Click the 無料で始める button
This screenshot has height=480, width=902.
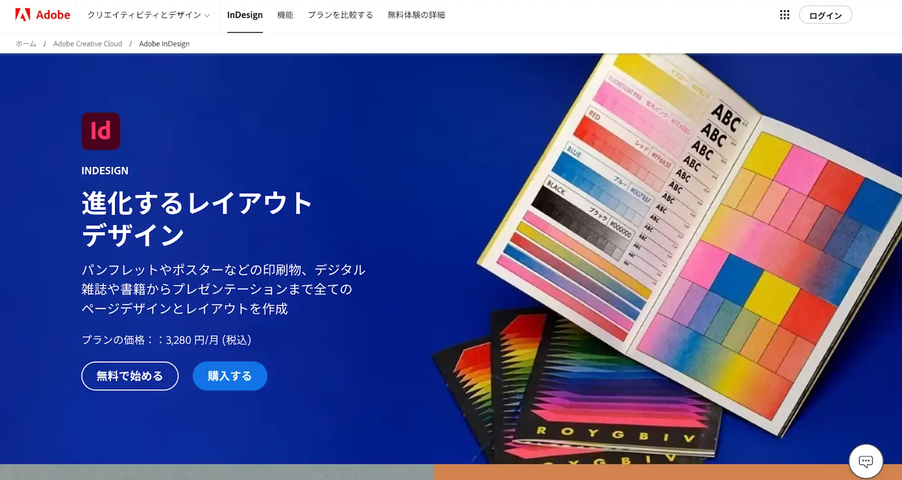click(x=130, y=376)
